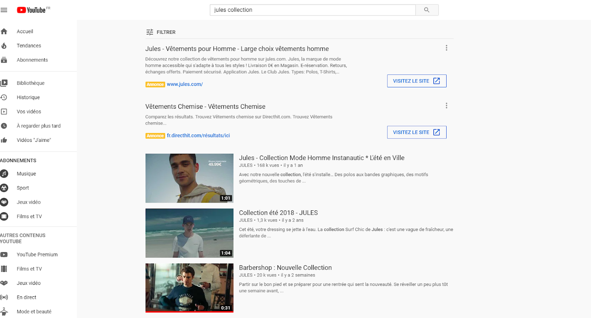
Task: Click the Mode et beauté hanger icon
Action: [4, 312]
